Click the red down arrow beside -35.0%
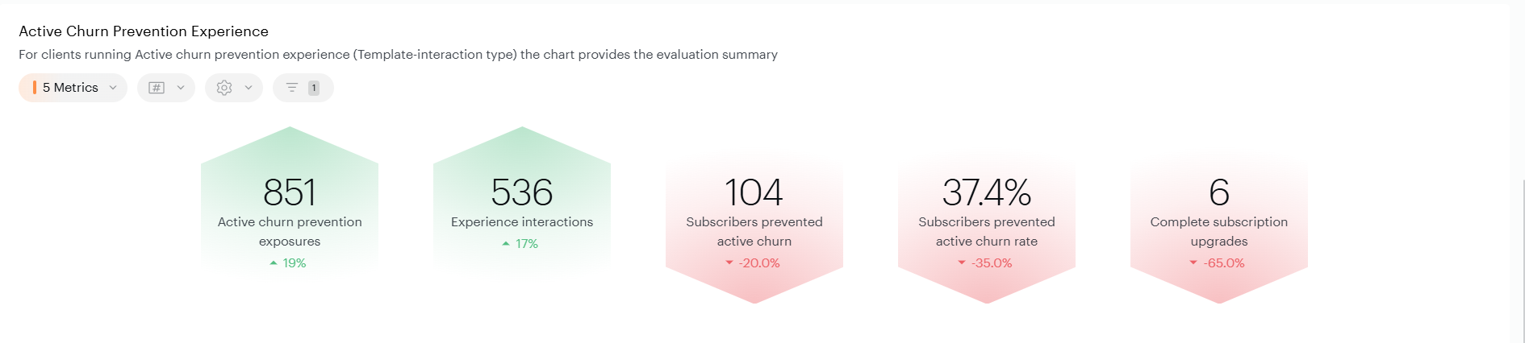Image resolution: width=1525 pixels, height=343 pixels. (x=962, y=262)
